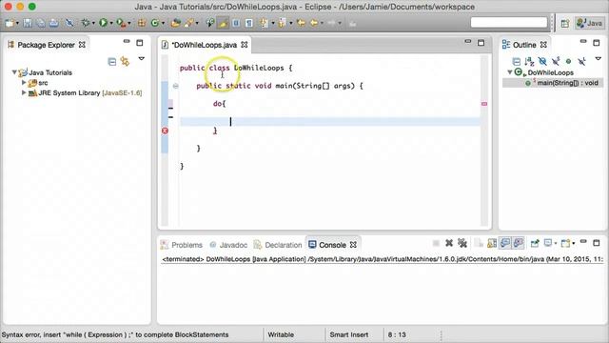Image resolution: width=609 pixels, height=343 pixels.
Task: Collapse the Java Tutorials project
Action: (x=14, y=72)
